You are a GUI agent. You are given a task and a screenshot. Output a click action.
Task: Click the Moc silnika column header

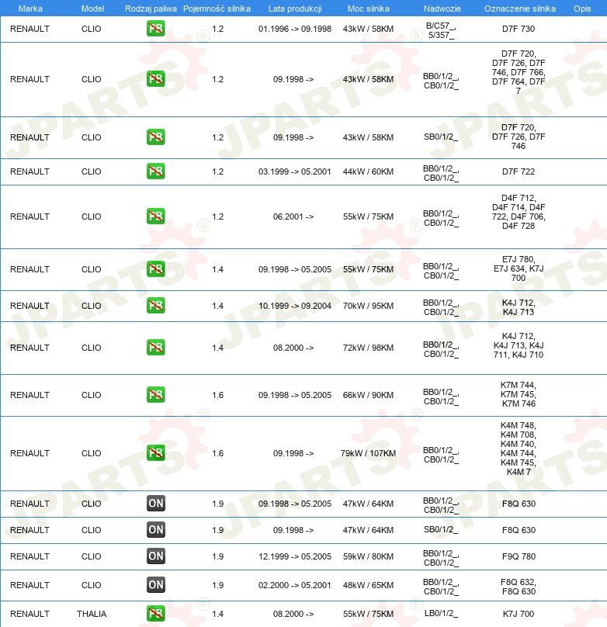click(368, 9)
